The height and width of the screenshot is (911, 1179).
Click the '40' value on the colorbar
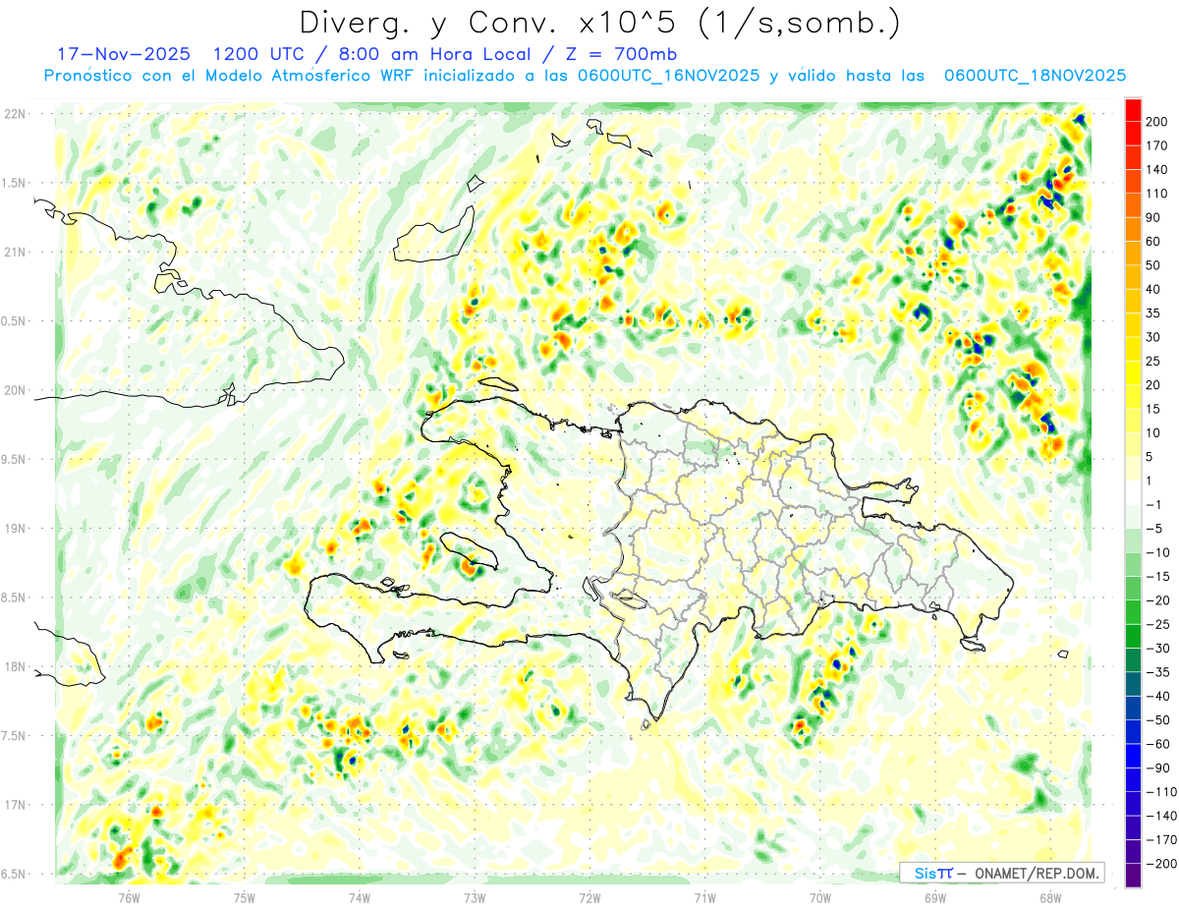1153,289
